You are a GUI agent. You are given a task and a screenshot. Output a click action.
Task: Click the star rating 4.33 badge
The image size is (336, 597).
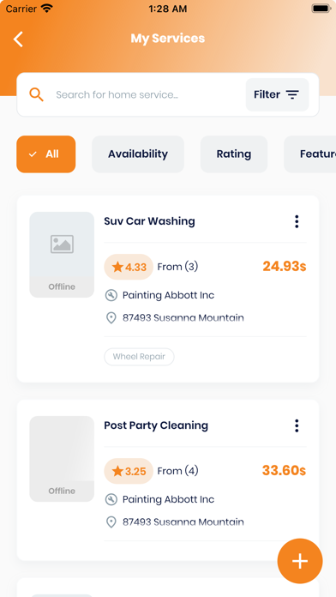[129, 267]
